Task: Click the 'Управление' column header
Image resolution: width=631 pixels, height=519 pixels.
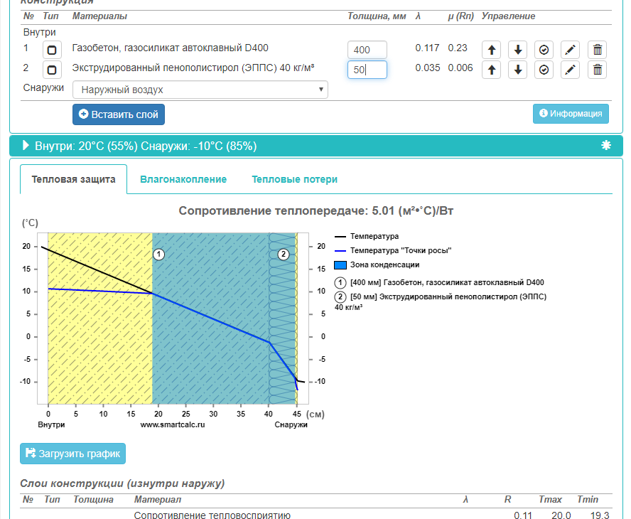Action: click(x=508, y=16)
